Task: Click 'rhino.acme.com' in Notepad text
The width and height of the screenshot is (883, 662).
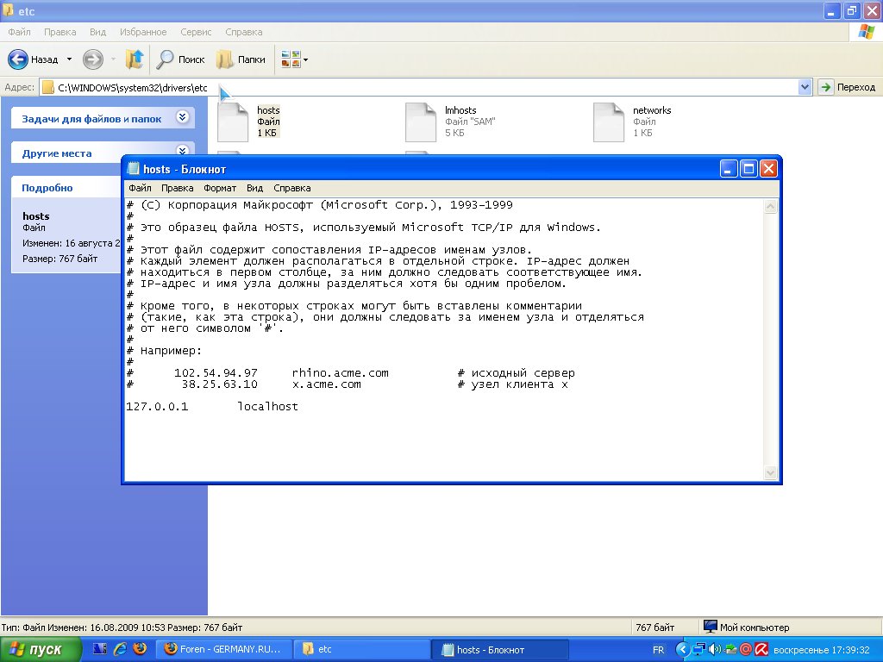Action: click(x=340, y=373)
